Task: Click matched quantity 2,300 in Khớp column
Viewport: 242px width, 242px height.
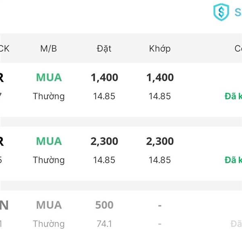Action: 160,141
